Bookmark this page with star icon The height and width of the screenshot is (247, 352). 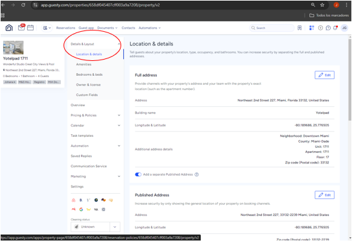[x=322, y=5]
